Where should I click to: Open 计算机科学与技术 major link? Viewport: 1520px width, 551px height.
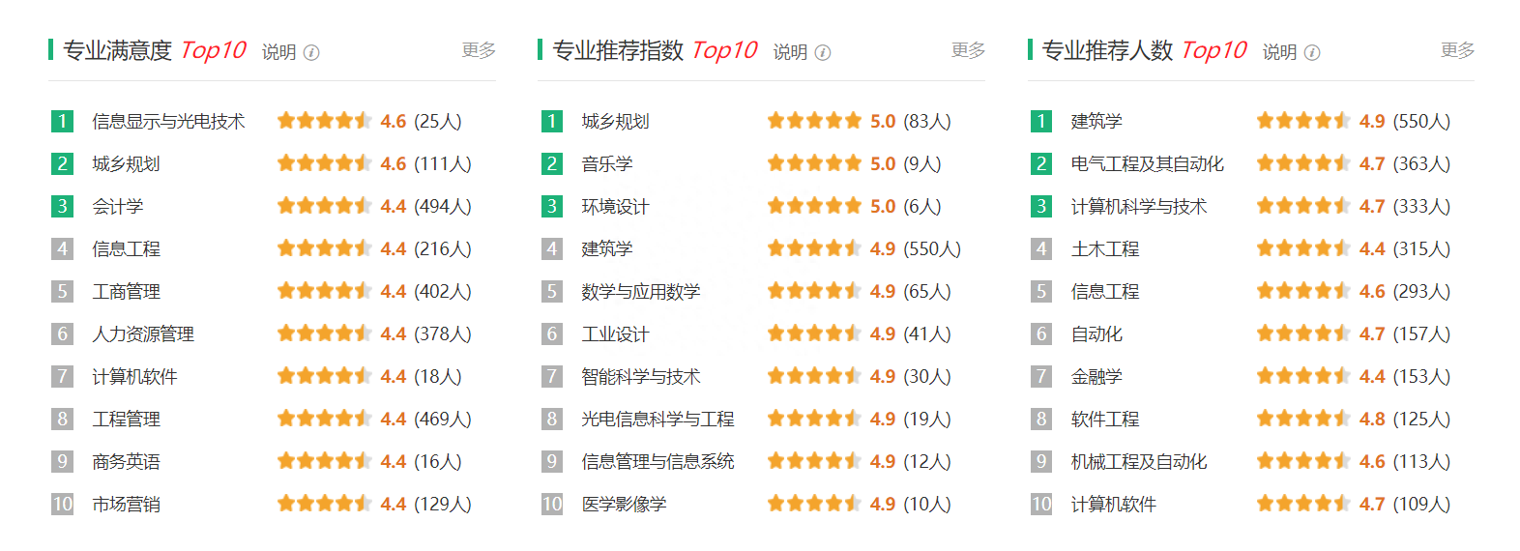pyautogui.click(x=1139, y=206)
